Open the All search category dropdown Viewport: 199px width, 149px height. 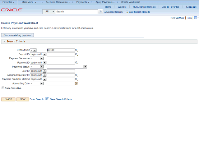tap(49, 11)
